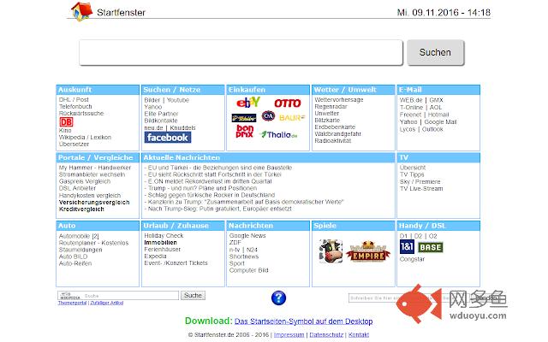
Task: Open the Übersetzer link
Action: pyautogui.click(x=74, y=144)
